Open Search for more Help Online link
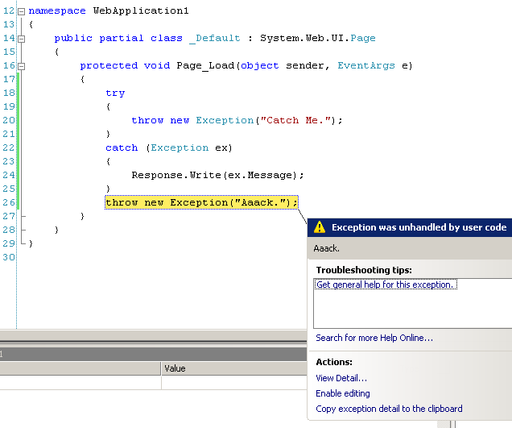 coord(374,338)
